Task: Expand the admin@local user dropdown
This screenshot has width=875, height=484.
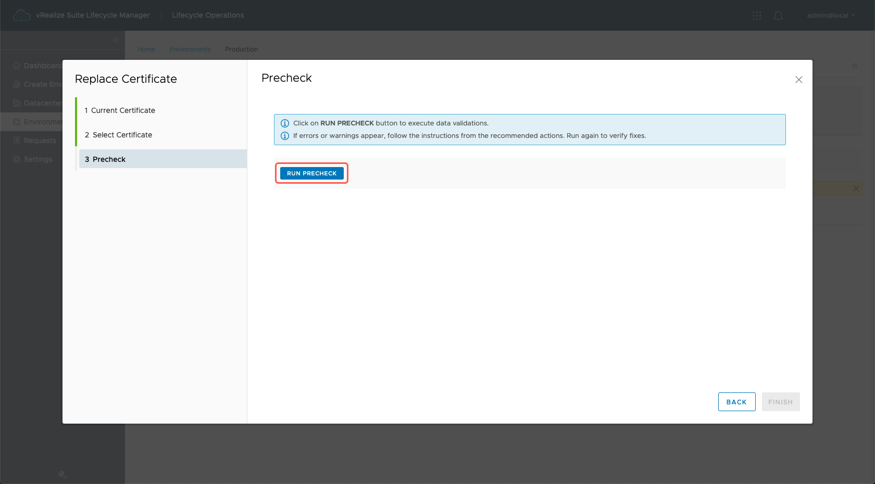Action: 831,16
